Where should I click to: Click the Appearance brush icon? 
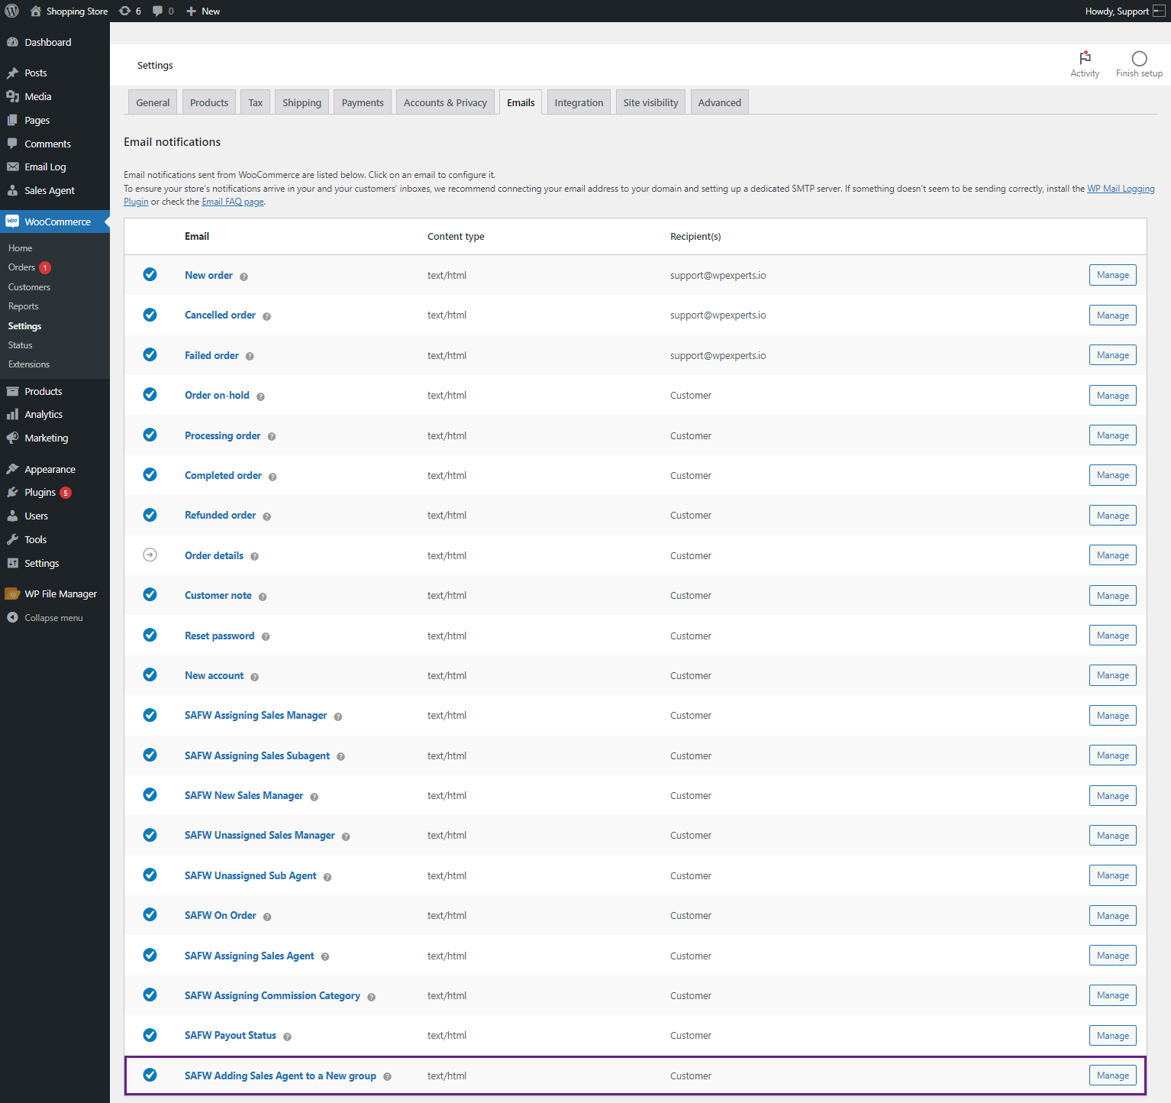[x=12, y=469]
